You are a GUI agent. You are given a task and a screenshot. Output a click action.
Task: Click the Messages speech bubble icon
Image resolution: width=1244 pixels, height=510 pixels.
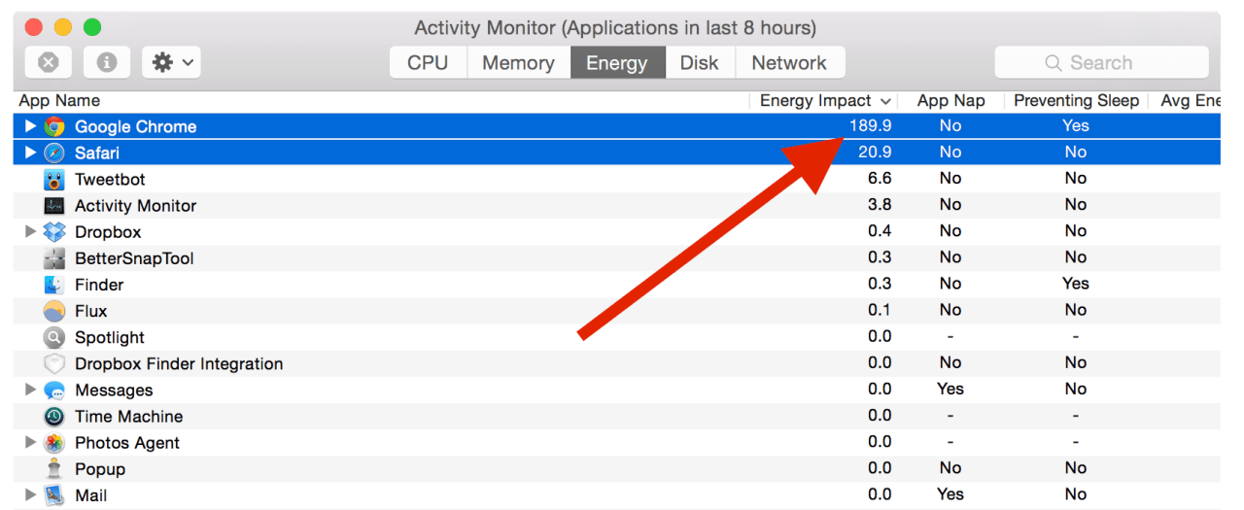point(54,391)
